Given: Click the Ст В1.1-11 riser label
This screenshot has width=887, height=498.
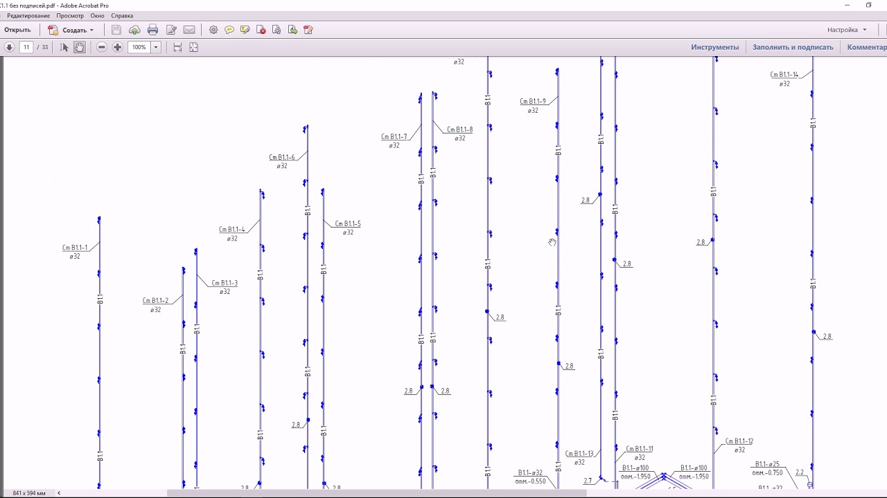Looking at the screenshot, I should (x=640, y=449).
